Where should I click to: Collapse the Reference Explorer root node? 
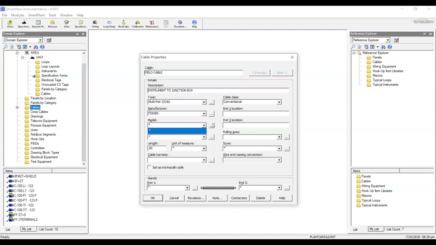coord(354,53)
